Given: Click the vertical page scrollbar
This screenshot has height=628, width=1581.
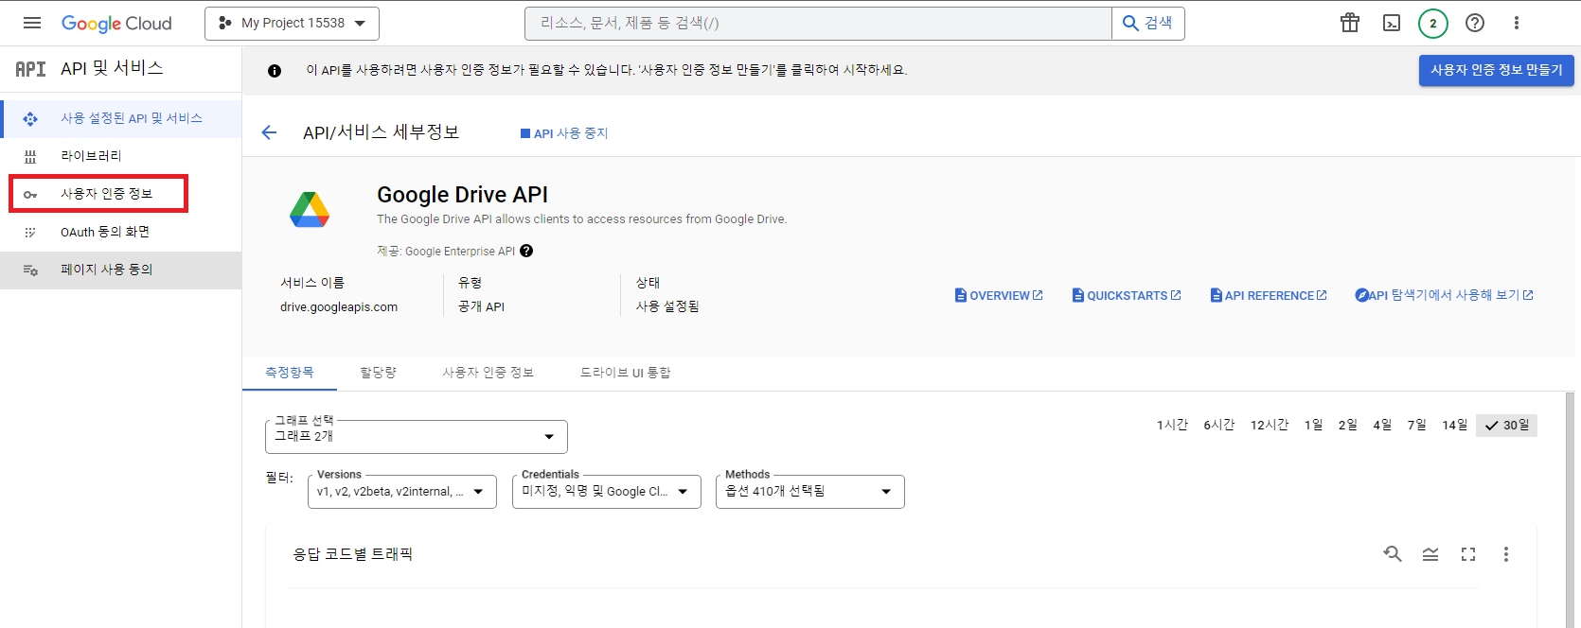Looking at the screenshot, I should [1570, 509].
